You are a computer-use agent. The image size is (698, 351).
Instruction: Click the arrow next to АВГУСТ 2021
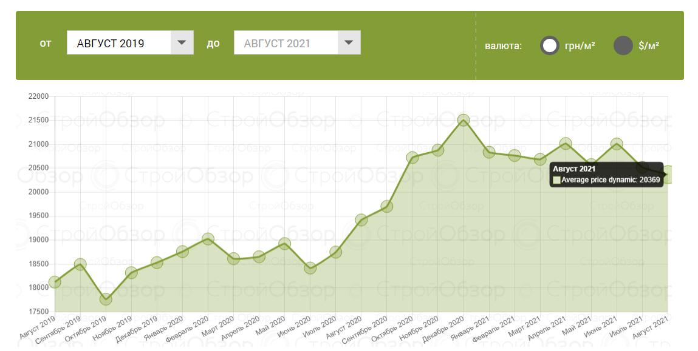tap(349, 43)
